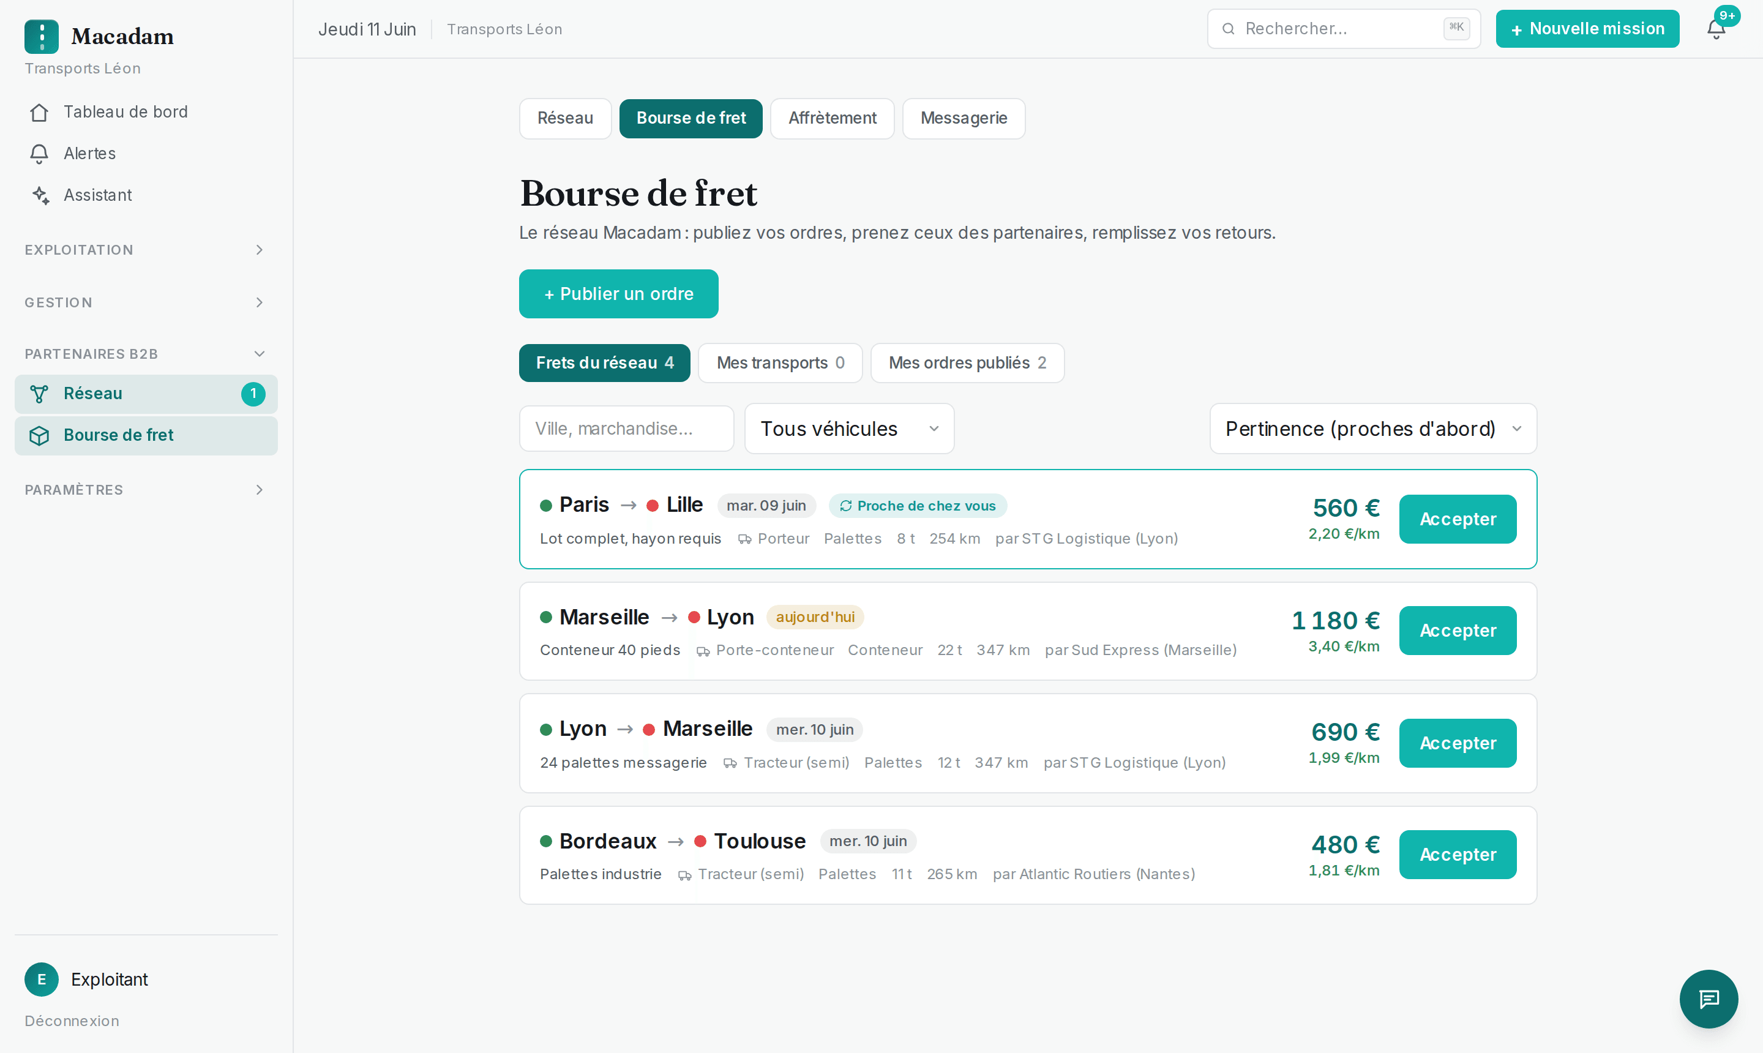The image size is (1763, 1053).
Task: Click the mar. 09 juin date chip
Action: point(766,505)
